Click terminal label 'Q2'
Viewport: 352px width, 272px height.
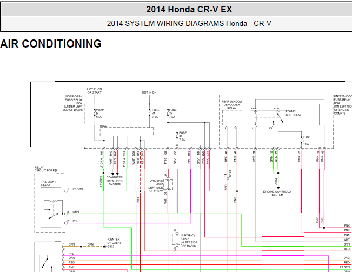tap(165, 153)
